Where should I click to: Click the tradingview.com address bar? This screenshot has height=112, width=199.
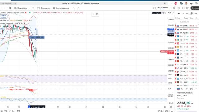pos(8,3)
